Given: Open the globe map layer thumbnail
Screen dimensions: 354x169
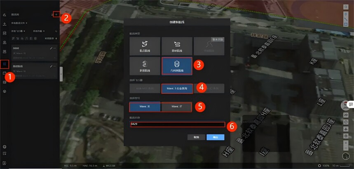Looking at the screenshot, I should click(x=346, y=156).
